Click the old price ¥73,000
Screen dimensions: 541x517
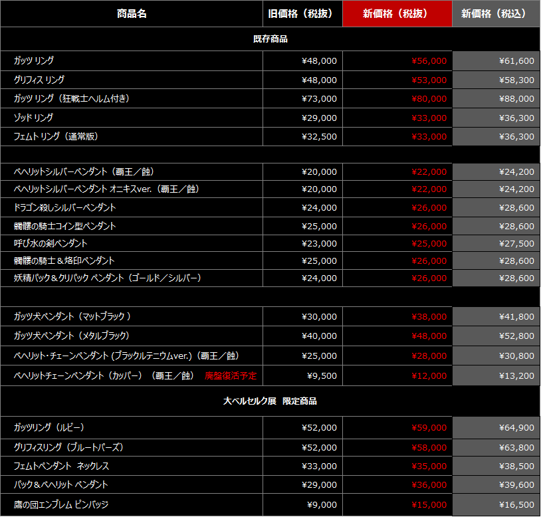[x=319, y=99]
